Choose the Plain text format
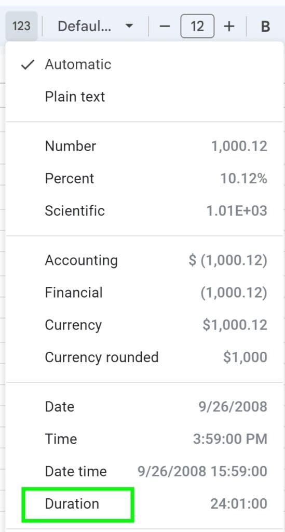 [x=144, y=97]
